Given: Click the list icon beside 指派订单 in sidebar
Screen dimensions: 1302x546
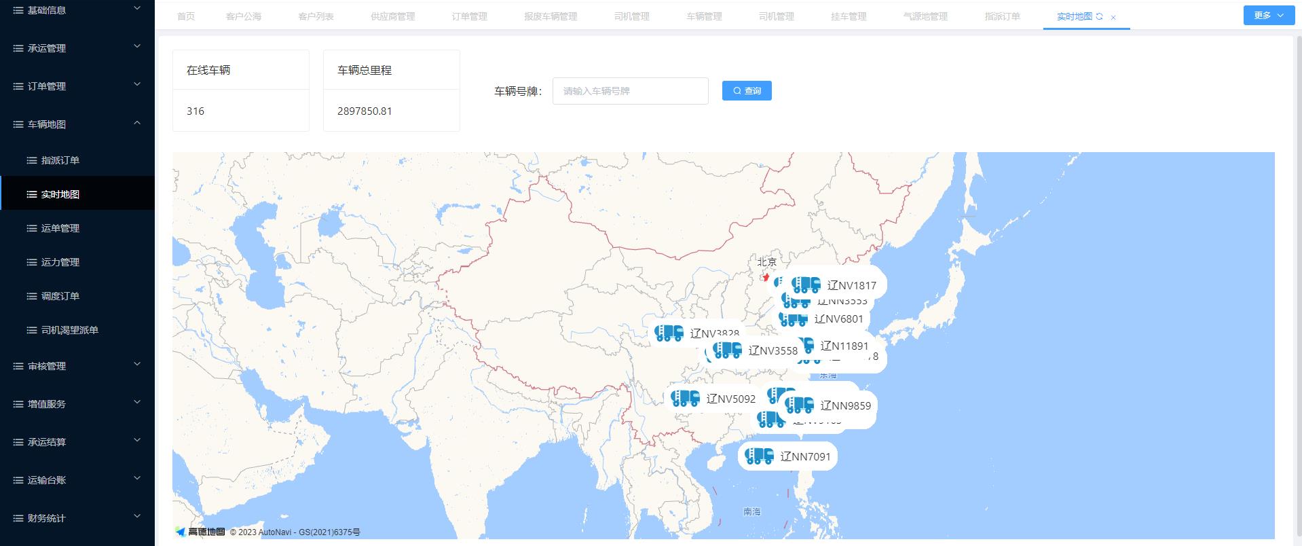Looking at the screenshot, I should (32, 160).
